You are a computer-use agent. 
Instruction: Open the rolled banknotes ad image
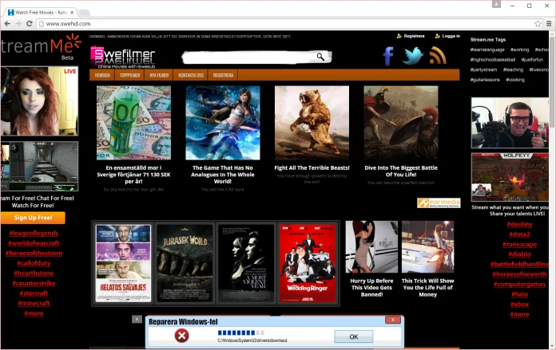point(133,123)
